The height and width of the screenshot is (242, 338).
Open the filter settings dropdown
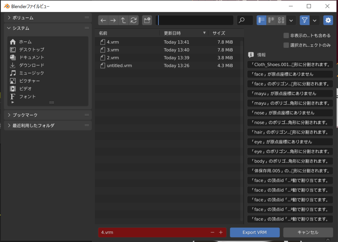314,20
